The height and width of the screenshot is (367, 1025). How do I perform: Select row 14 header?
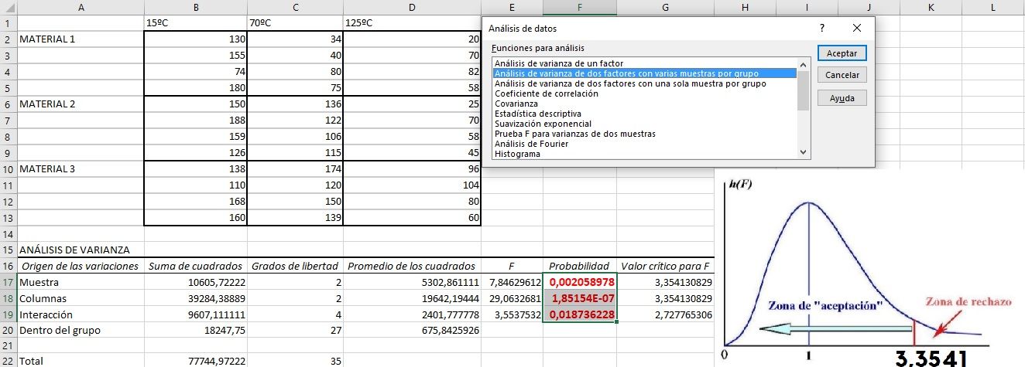8,233
